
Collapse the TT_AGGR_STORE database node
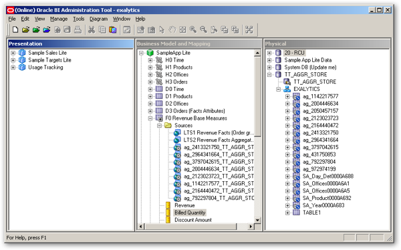pyautogui.click(x=269, y=75)
